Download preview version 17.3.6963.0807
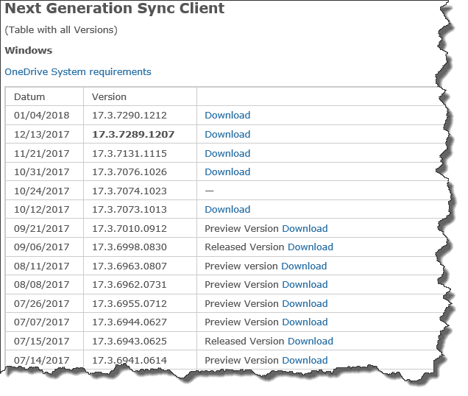This screenshot has width=468, height=396. coord(304,266)
